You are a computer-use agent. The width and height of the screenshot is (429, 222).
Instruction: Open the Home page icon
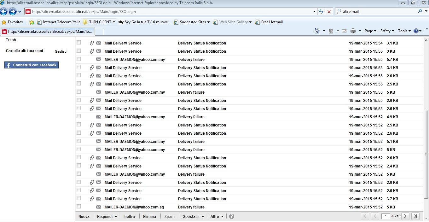pyautogui.click(x=317, y=31)
